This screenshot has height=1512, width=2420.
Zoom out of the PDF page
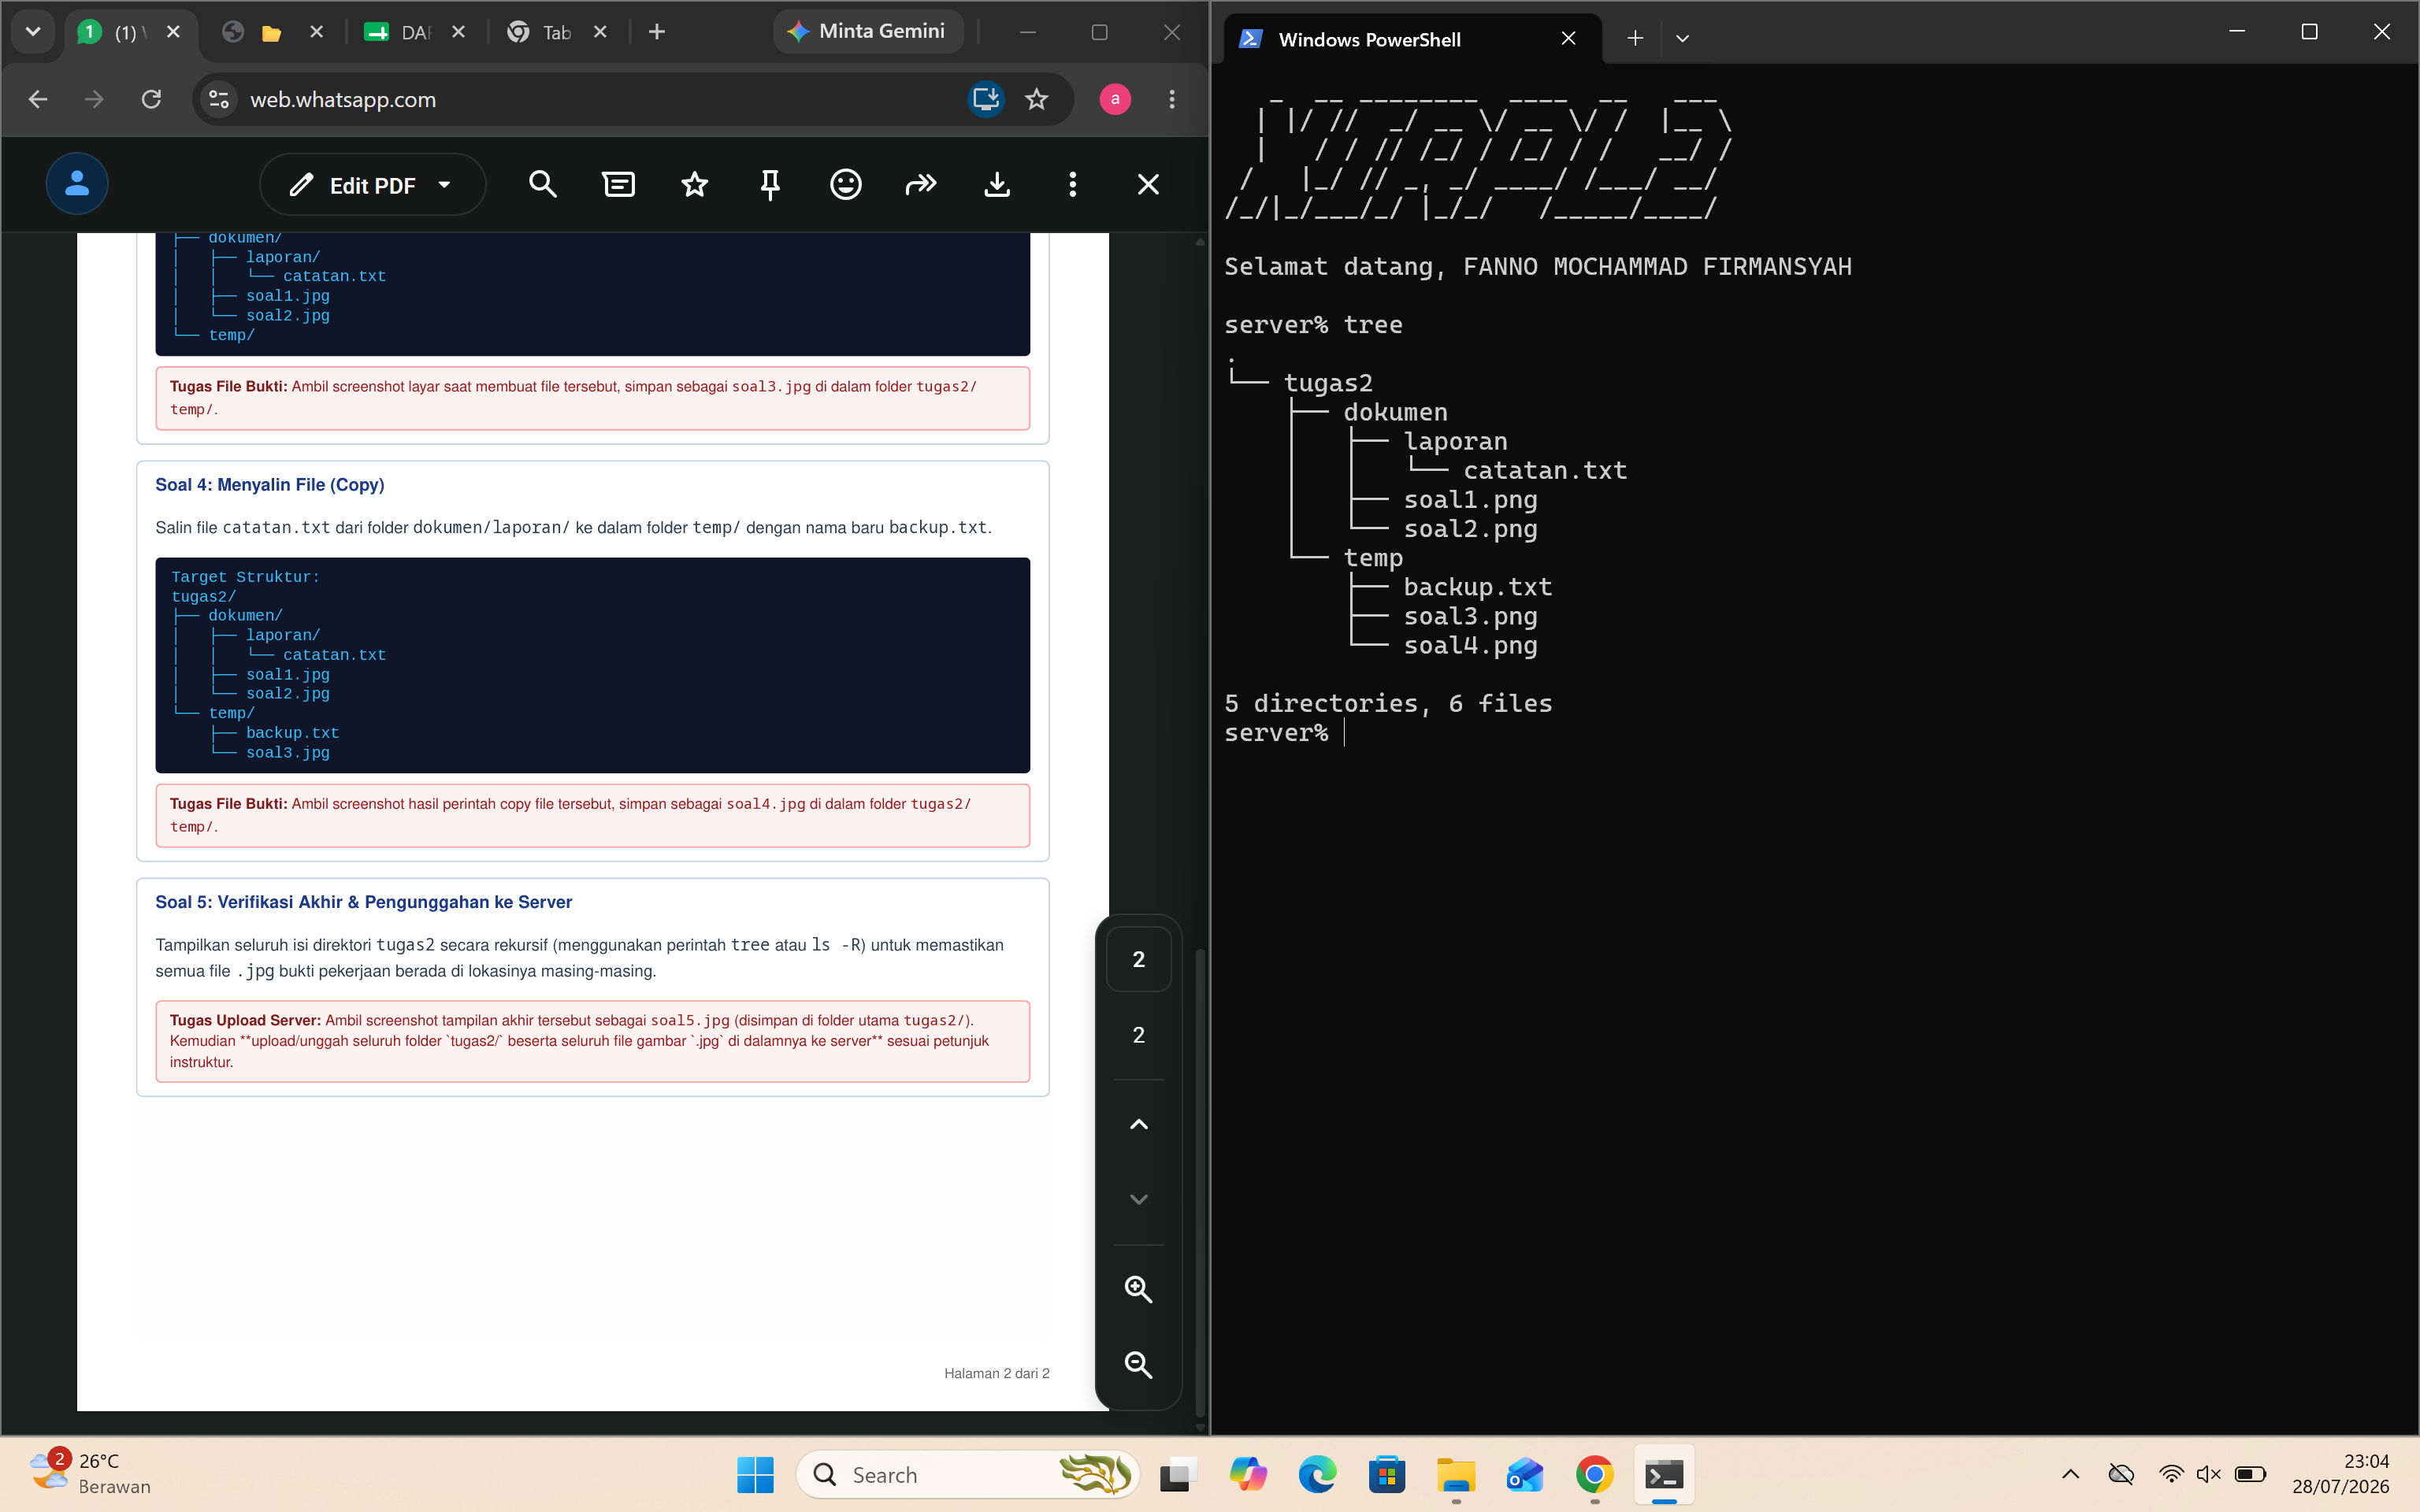(x=1139, y=1365)
